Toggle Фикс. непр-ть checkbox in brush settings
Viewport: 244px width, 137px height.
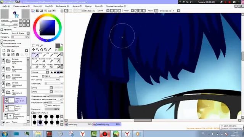tap(46, 105)
